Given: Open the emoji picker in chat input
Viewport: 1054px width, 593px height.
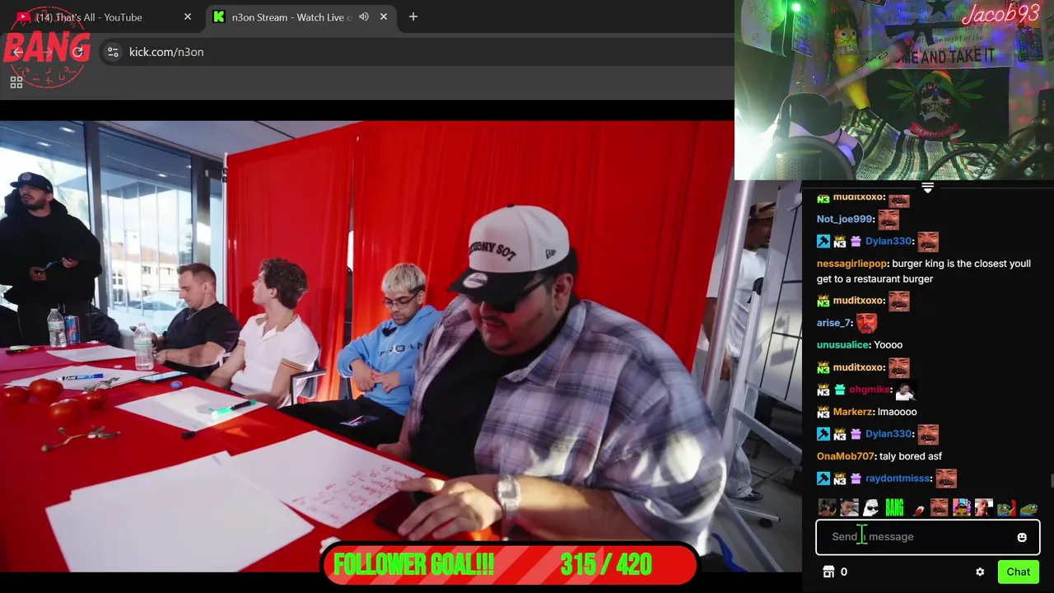Looking at the screenshot, I should 1022,537.
